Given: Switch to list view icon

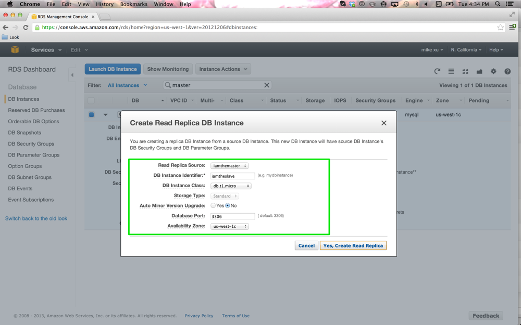Looking at the screenshot, I should 451,71.
